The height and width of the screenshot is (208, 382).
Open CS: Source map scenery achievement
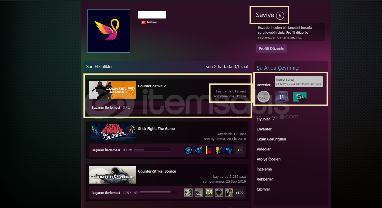(x=199, y=193)
